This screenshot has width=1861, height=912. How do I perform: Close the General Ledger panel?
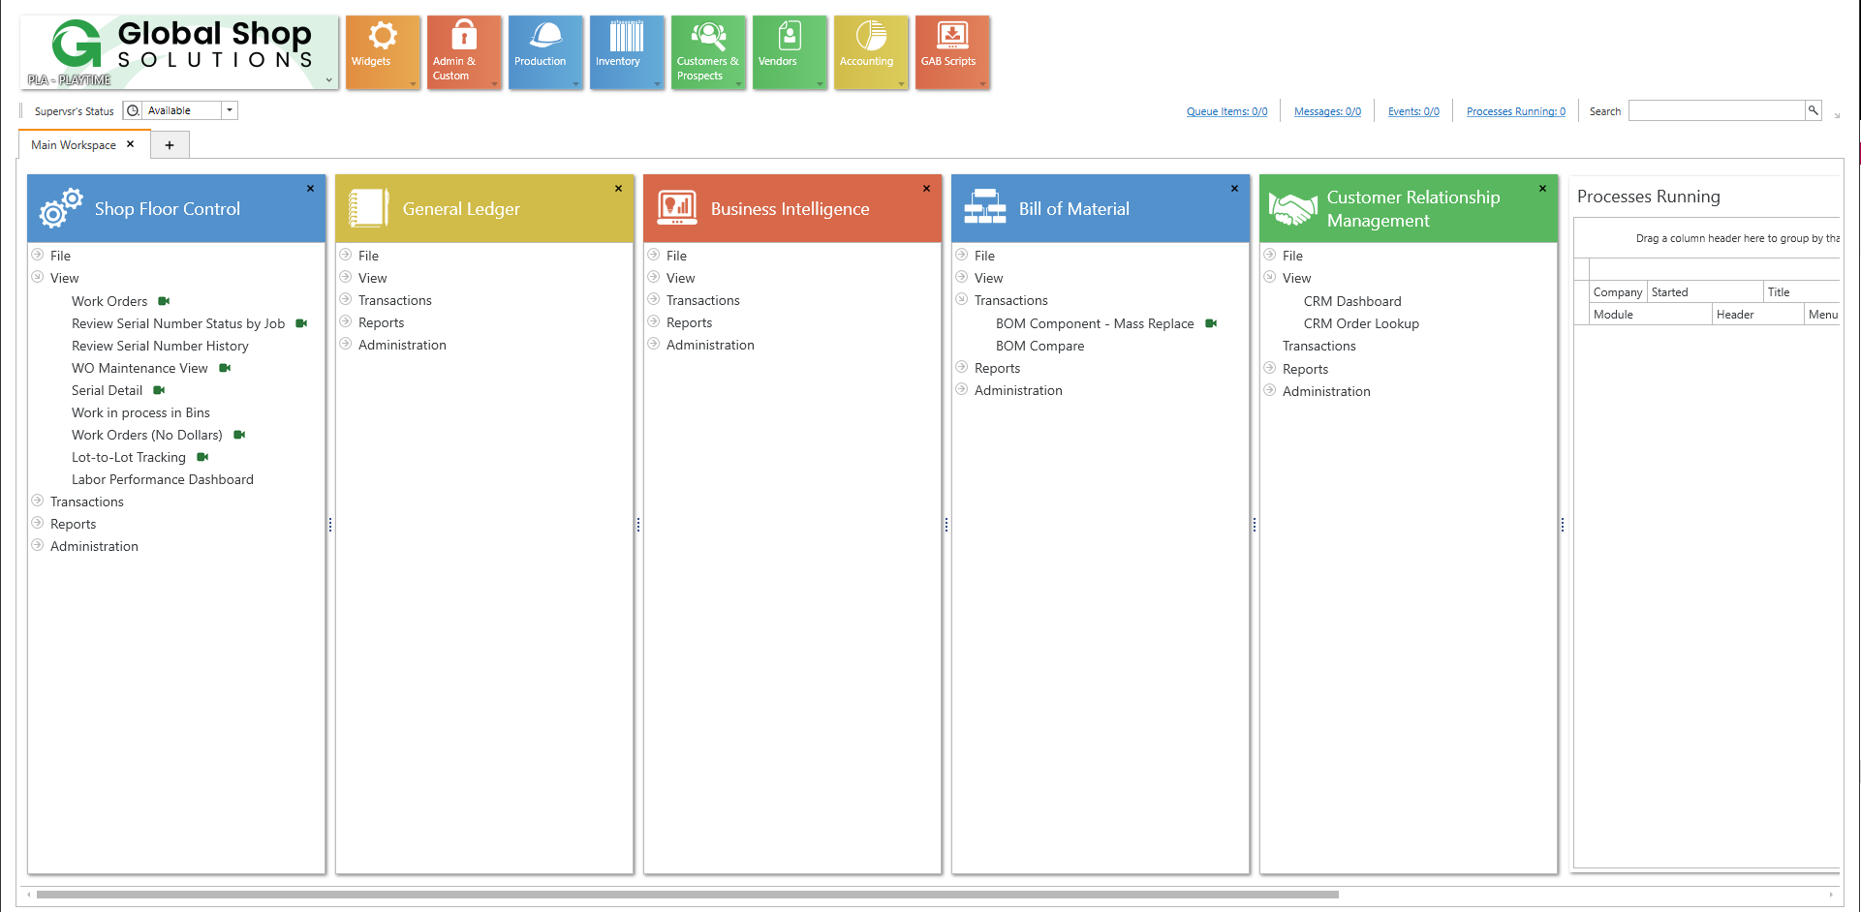click(618, 189)
